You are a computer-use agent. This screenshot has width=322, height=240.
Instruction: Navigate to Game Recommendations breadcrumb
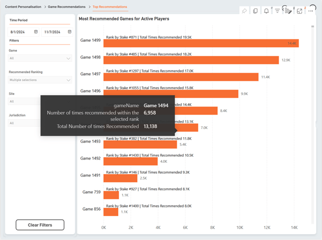[66, 7]
